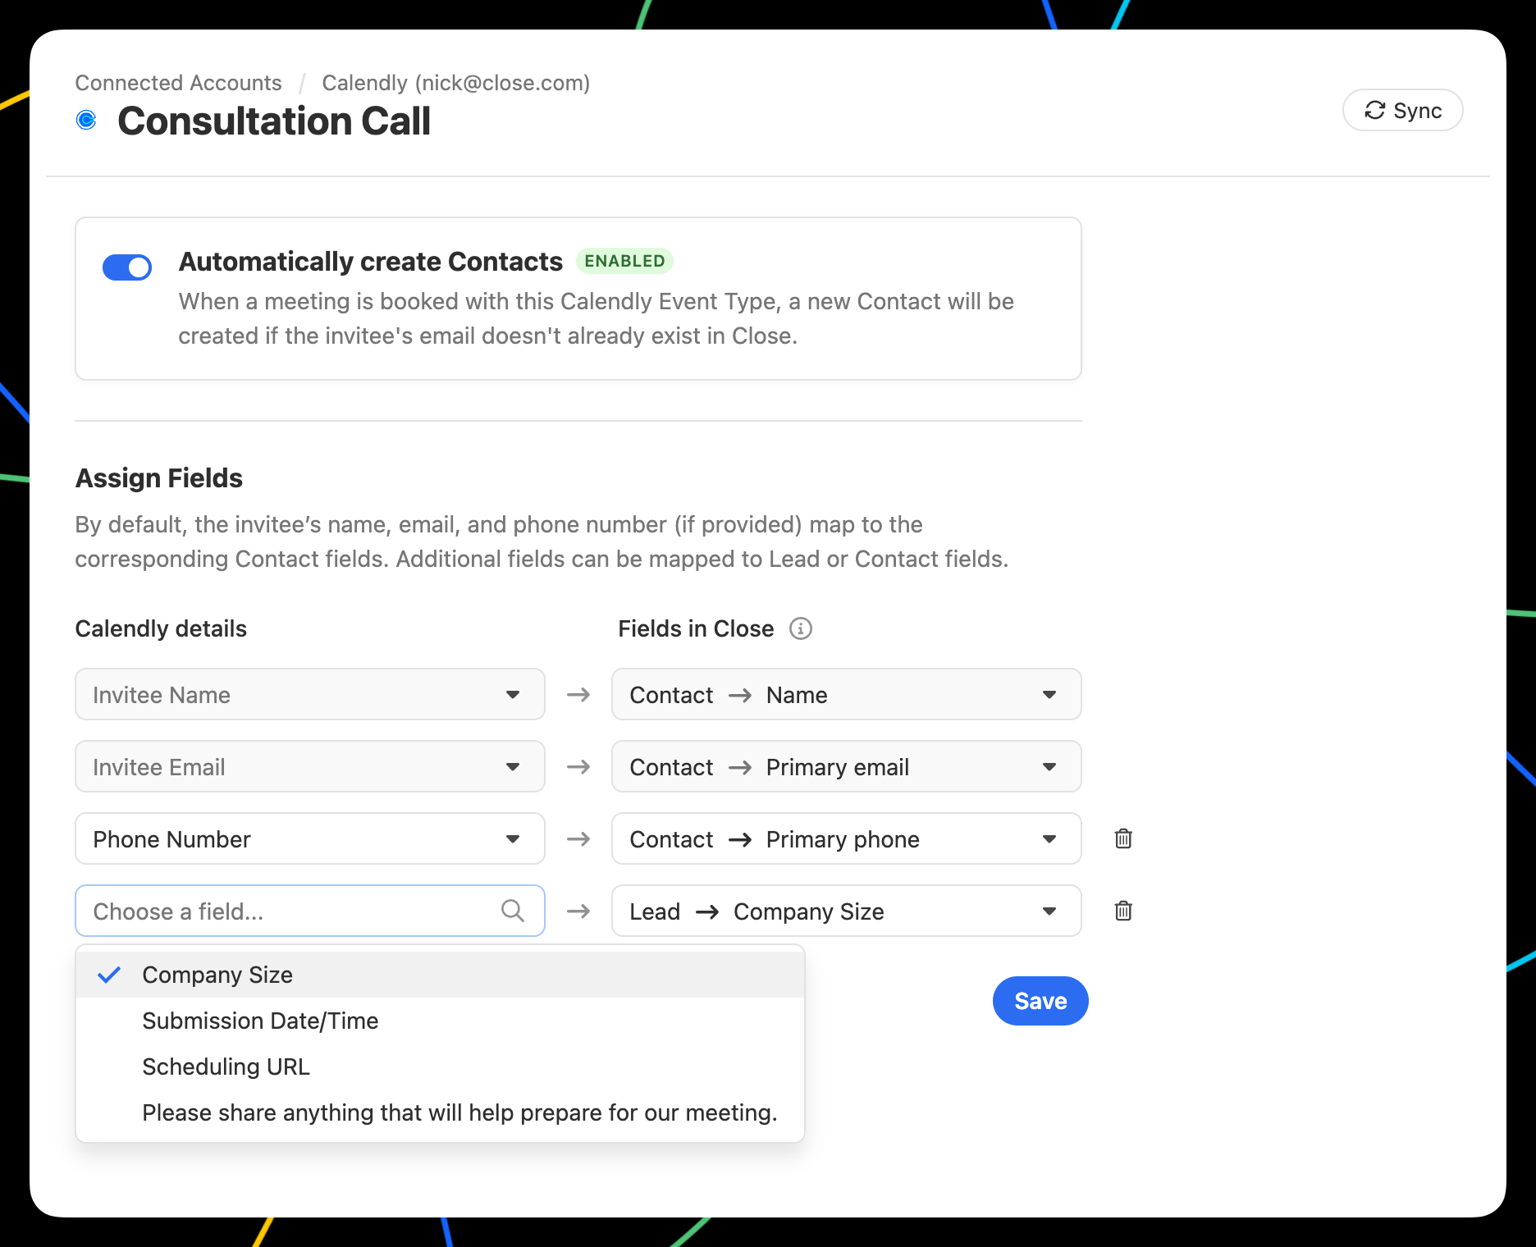Click the arrow between Phone Number and Contact
The image size is (1536, 1247).
[x=578, y=838]
